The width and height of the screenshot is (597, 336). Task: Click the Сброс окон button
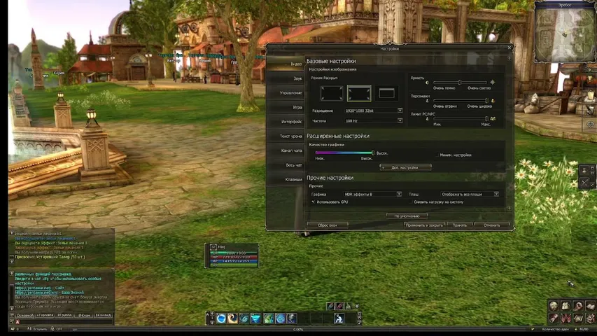(x=328, y=225)
